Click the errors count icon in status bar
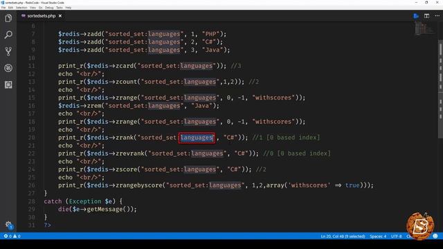The height and width of the screenshot is (249, 443). [6, 236]
